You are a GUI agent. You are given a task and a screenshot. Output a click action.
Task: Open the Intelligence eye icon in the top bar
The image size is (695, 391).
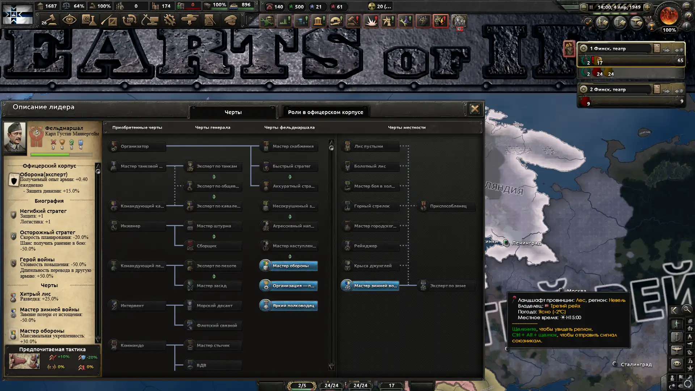point(69,20)
